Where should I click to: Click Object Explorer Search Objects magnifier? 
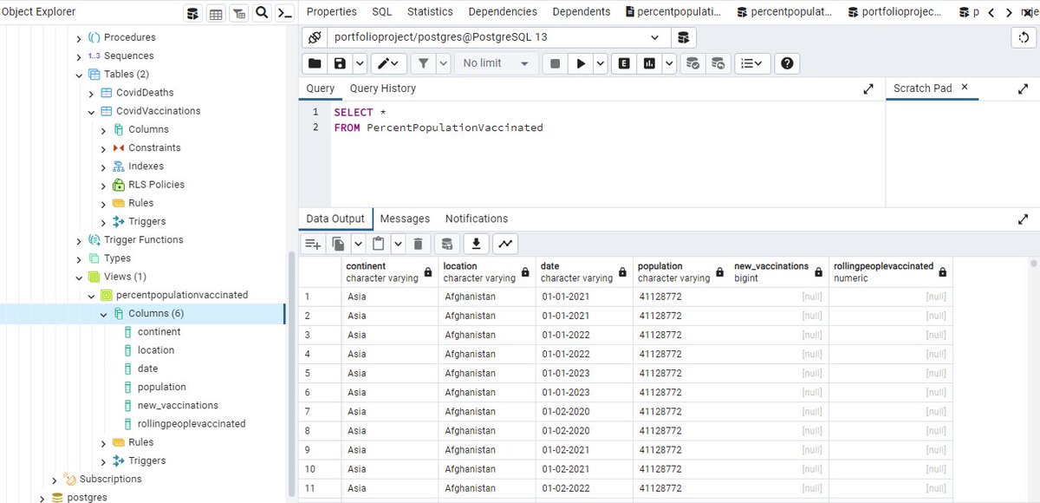(x=262, y=13)
